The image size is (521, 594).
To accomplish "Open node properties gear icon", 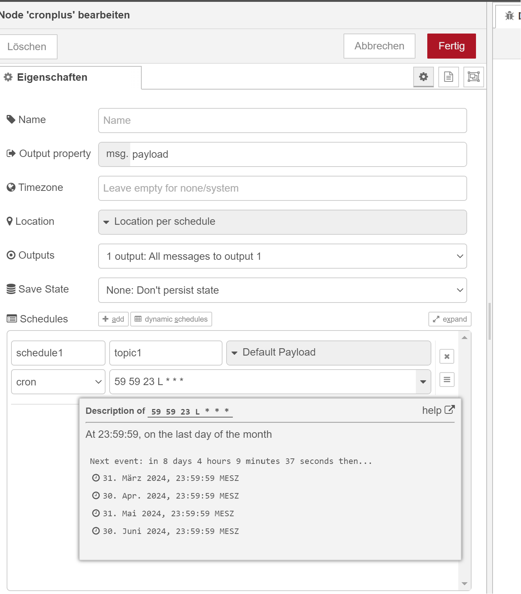I will tap(423, 77).
